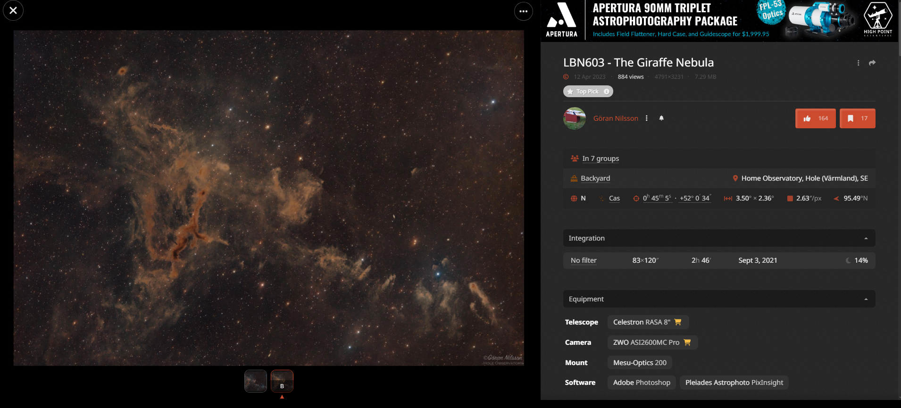This screenshot has height=408, width=901.
Task: Click the pixel scale square icon
Action: 790,199
